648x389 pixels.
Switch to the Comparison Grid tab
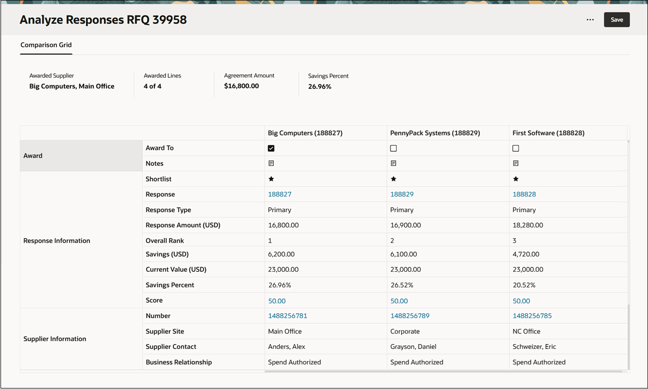click(46, 45)
